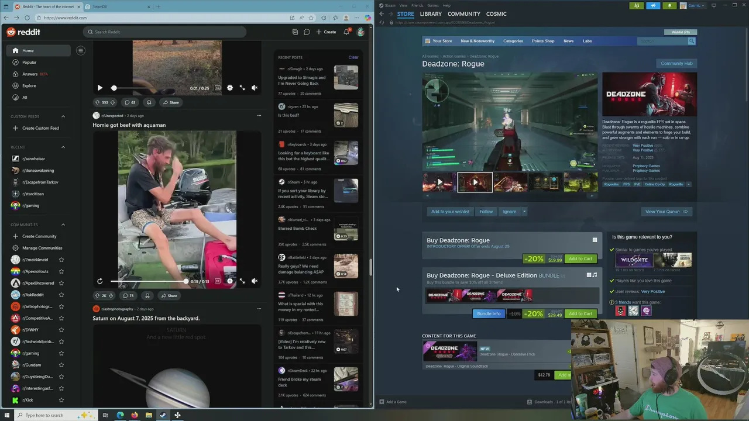This screenshot has height=421, width=749.
Task: Open Reddit notifications bell
Action: tap(346, 32)
